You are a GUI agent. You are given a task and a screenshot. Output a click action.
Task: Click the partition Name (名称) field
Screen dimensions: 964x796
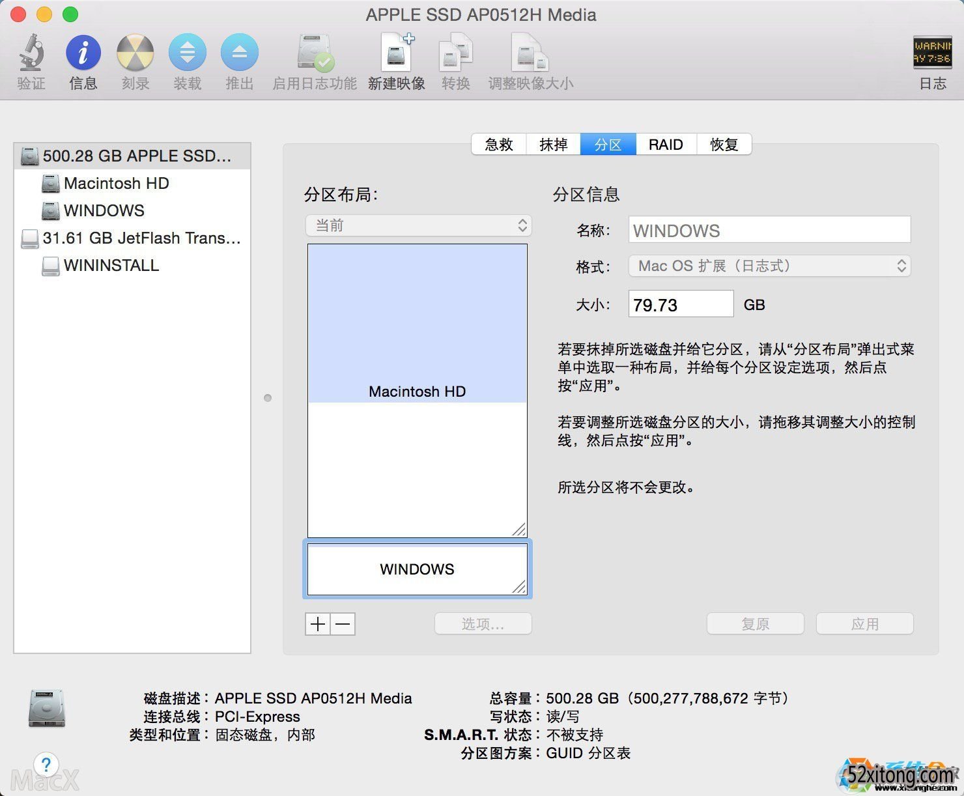[769, 231]
